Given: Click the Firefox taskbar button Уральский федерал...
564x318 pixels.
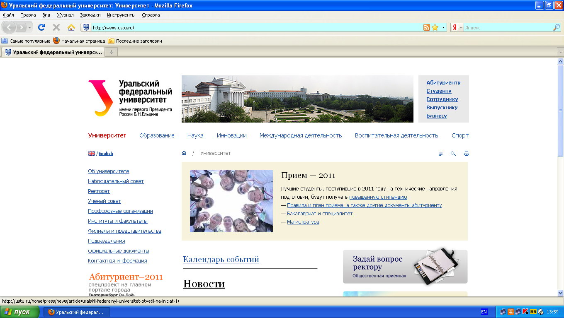Looking at the screenshot, I should click(77, 312).
